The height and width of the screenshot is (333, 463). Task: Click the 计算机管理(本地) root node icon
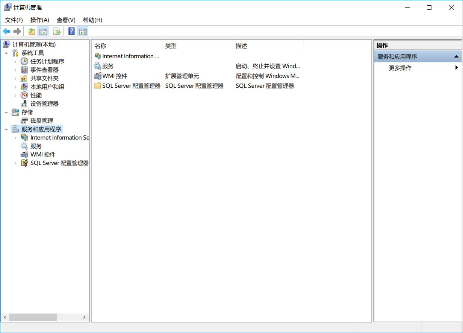tap(6, 44)
